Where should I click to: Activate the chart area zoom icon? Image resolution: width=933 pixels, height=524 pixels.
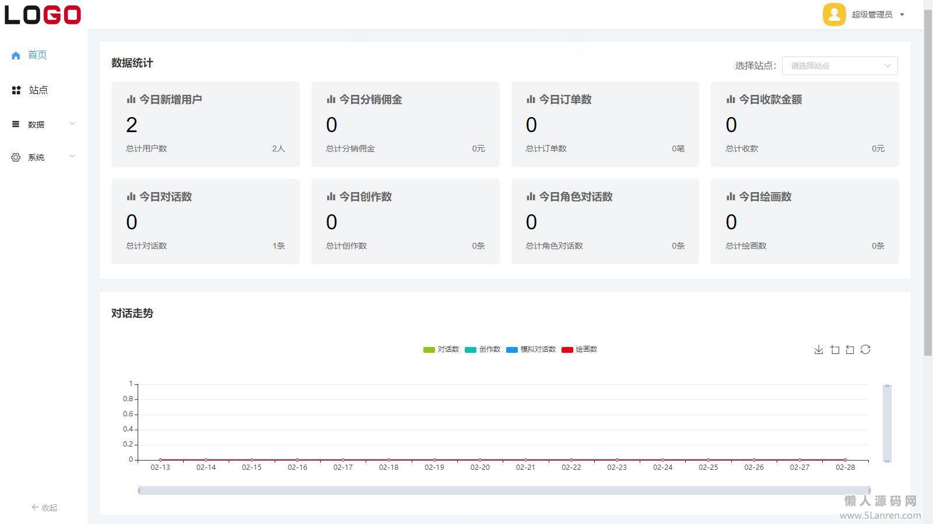pyautogui.click(x=834, y=349)
